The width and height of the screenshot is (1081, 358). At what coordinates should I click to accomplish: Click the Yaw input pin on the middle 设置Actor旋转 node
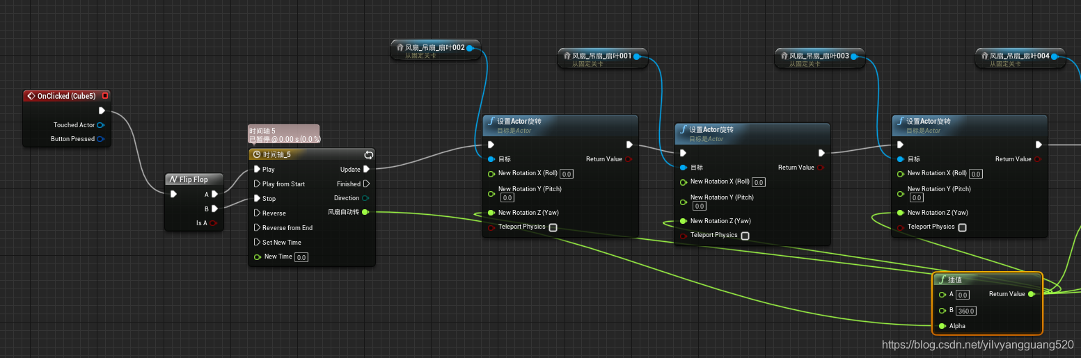[684, 221]
